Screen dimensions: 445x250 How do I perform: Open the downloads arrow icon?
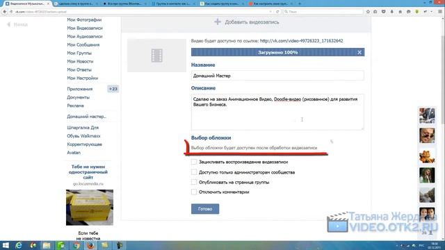(x=391, y=12)
